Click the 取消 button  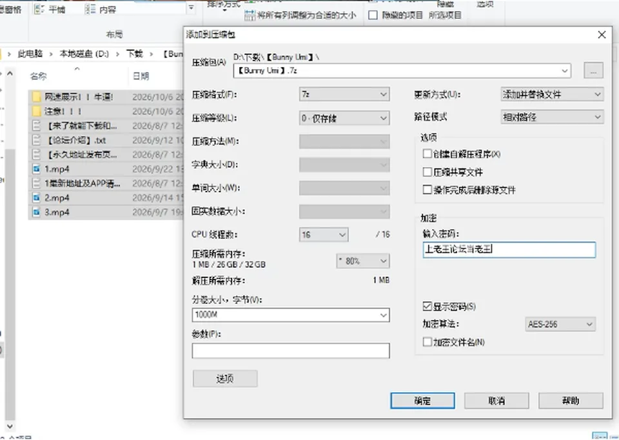tap(496, 401)
